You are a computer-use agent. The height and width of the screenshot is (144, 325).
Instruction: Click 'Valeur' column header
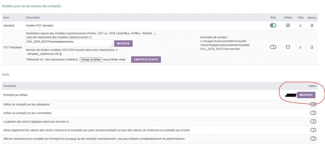(x=312, y=86)
